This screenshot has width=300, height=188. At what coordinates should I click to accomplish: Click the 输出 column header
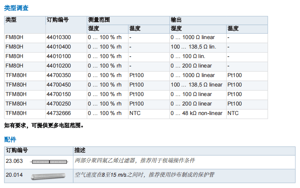(x=176, y=20)
